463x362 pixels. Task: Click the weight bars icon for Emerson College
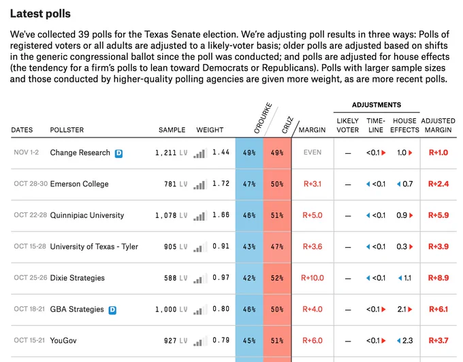click(200, 184)
